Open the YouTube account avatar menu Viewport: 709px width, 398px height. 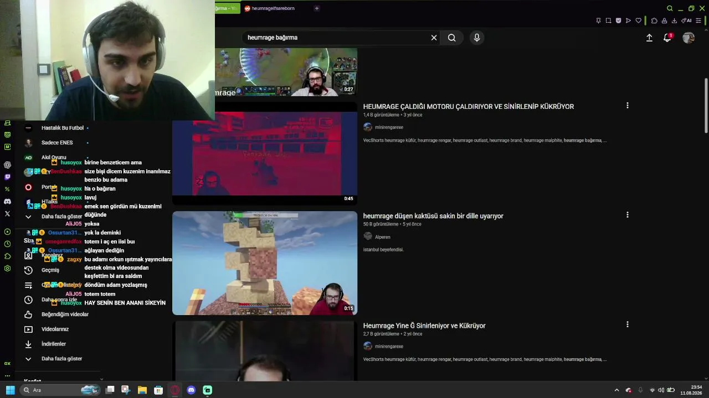689,38
